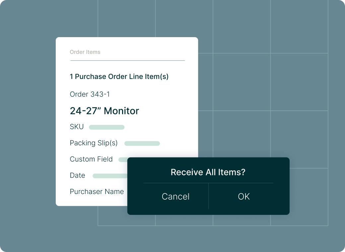Click the Custom Field label
This screenshot has height=252, width=345.
pos(91,159)
